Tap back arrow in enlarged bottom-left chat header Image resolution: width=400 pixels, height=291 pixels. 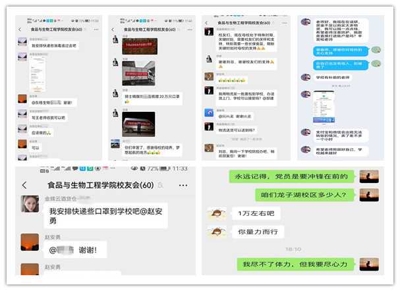(x=26, y=186)
